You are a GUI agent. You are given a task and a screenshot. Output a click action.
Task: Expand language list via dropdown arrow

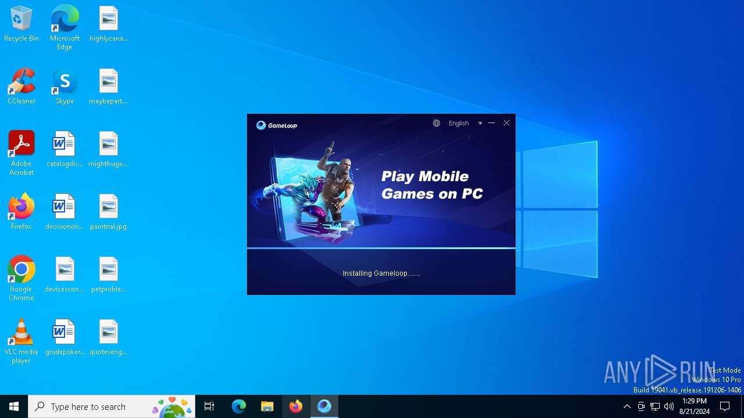[480, 123]
